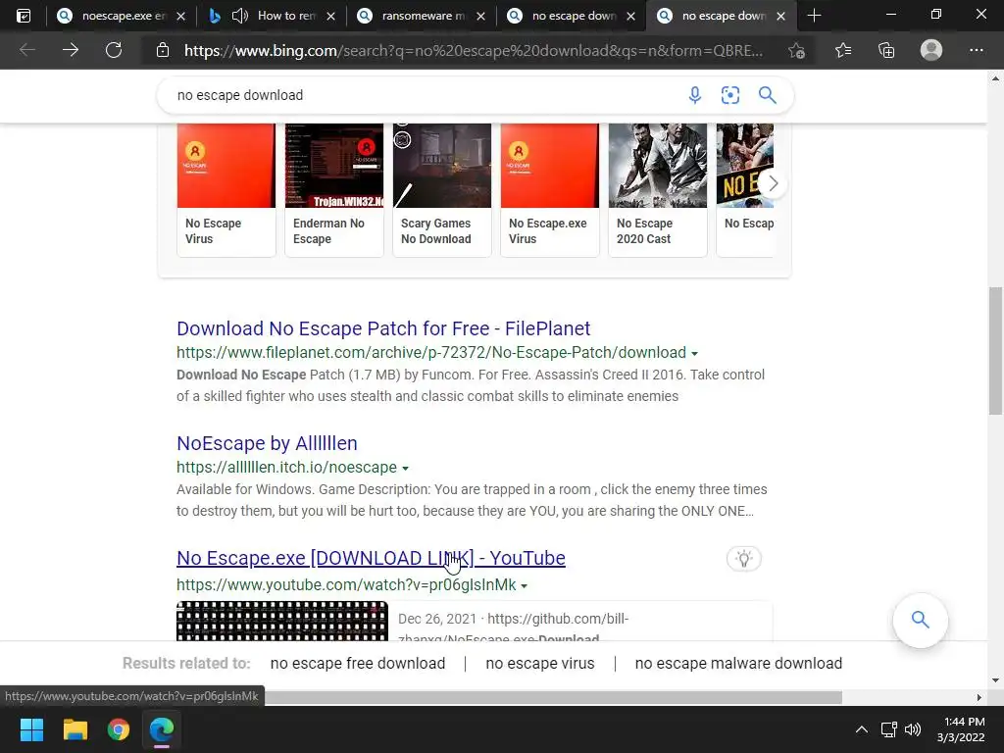The height and width of the screenshot is (753, 1004).
Task: Expand the fileplanet URL dropdown arrow
Action: (694, 353)
